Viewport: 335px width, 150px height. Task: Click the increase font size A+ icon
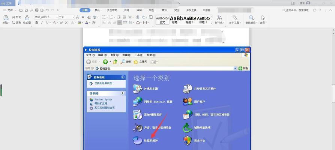tap(78, 17)
